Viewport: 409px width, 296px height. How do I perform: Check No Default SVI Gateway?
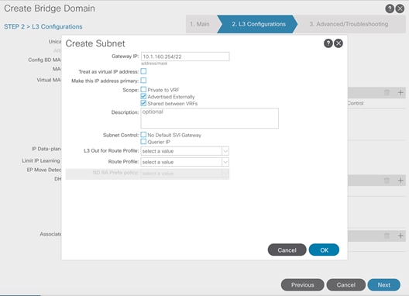click(143, 135)
